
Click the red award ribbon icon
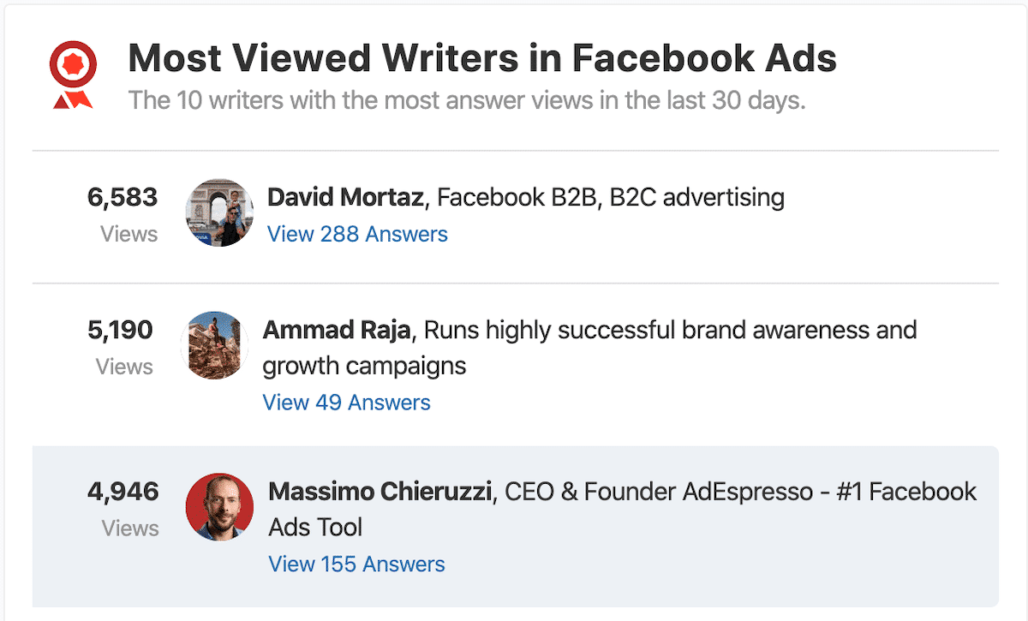tap(72, 75)
